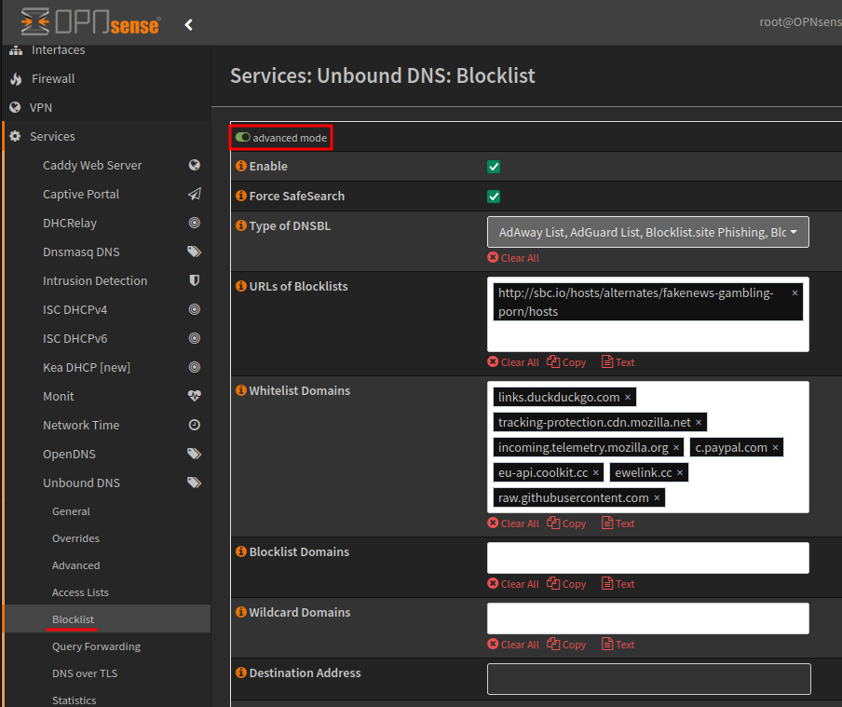
Task: Remove c.paypal.com from whitelist
Action: [x=776, y=448]
